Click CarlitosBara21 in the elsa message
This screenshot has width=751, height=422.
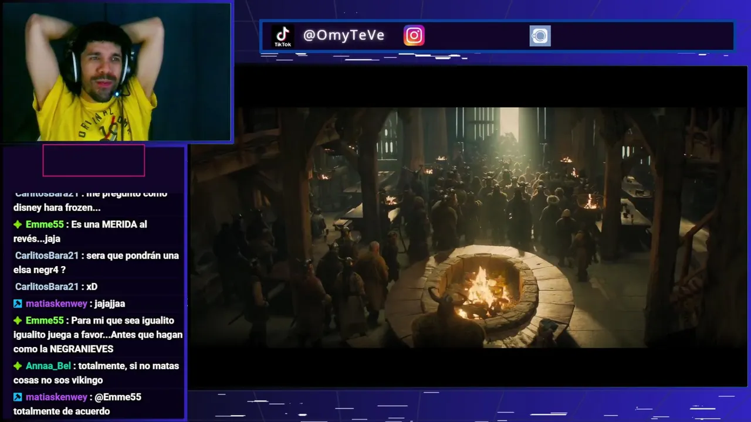tap(47, 256)
